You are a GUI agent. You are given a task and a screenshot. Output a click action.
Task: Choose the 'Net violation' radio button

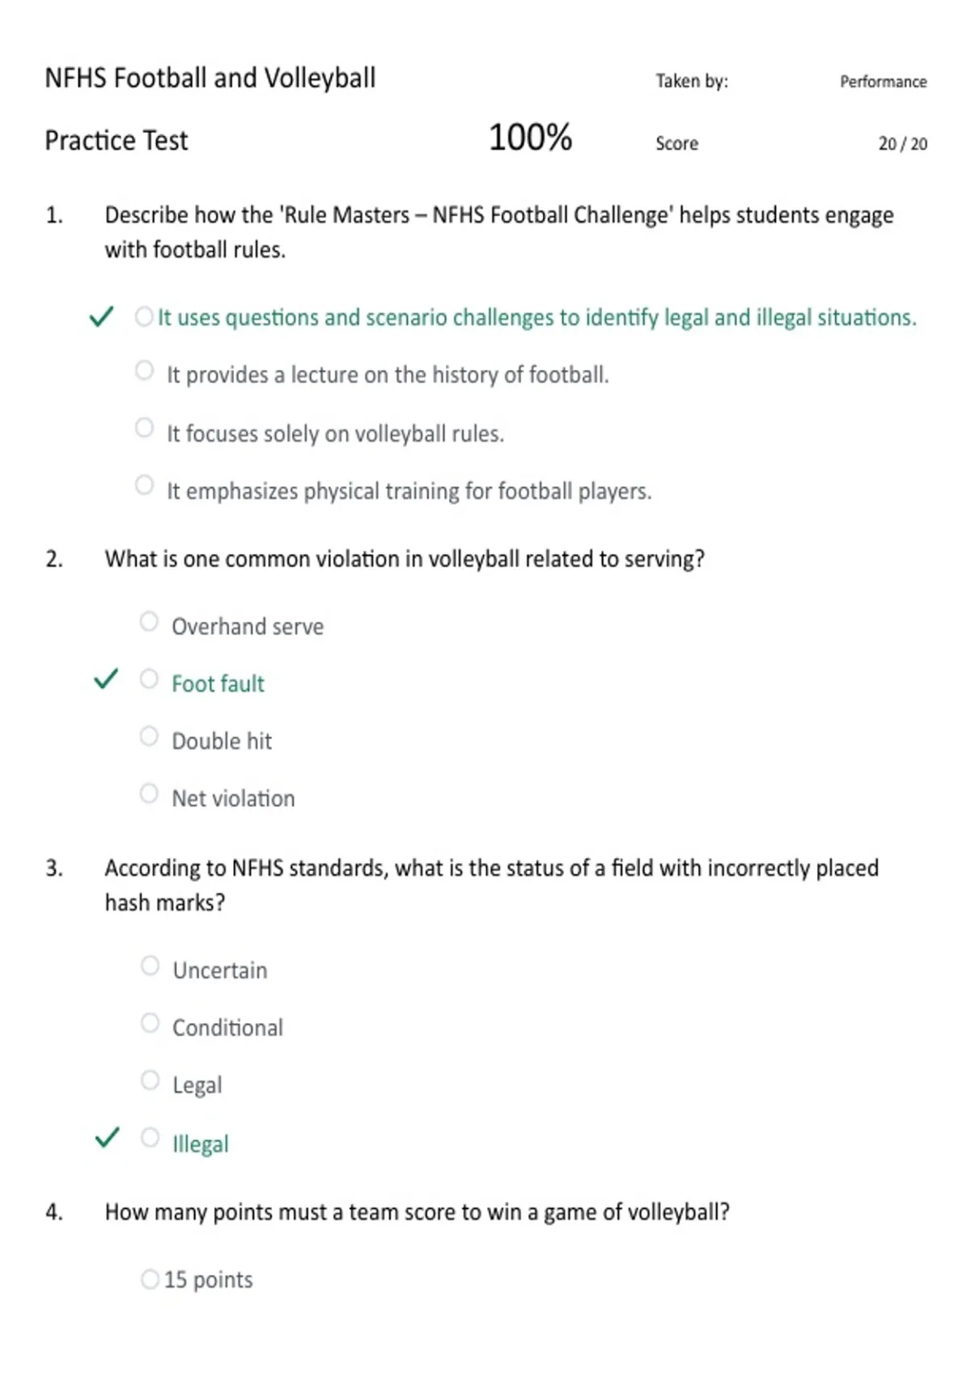coord(149,793)
